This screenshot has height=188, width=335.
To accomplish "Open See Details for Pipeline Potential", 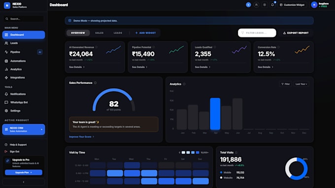I will [139, 67].
